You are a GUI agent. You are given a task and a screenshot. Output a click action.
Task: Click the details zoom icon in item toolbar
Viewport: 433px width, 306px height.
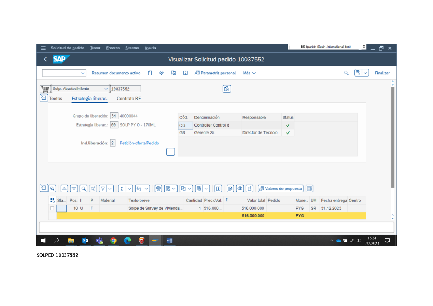pyautogui.click(x=52, y=188)
